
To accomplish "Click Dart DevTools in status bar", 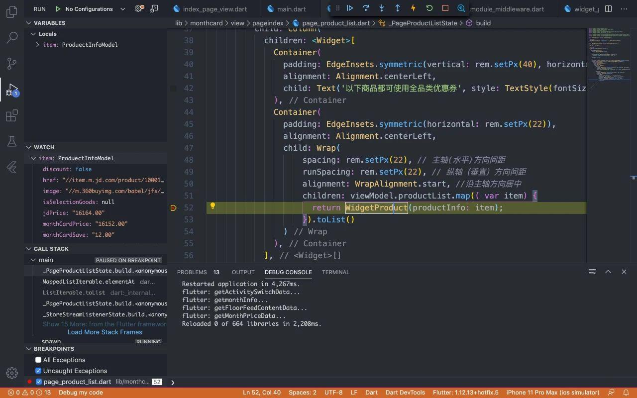I will [x=405, y=393].
